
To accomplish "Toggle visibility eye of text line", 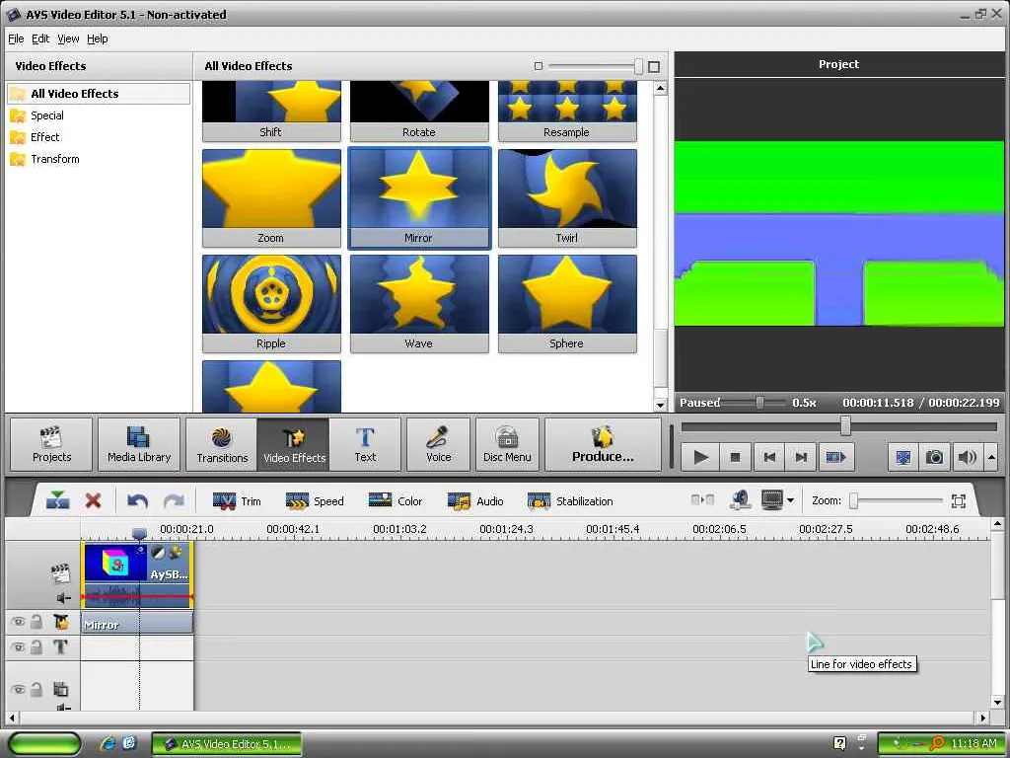I will point(18,647).
